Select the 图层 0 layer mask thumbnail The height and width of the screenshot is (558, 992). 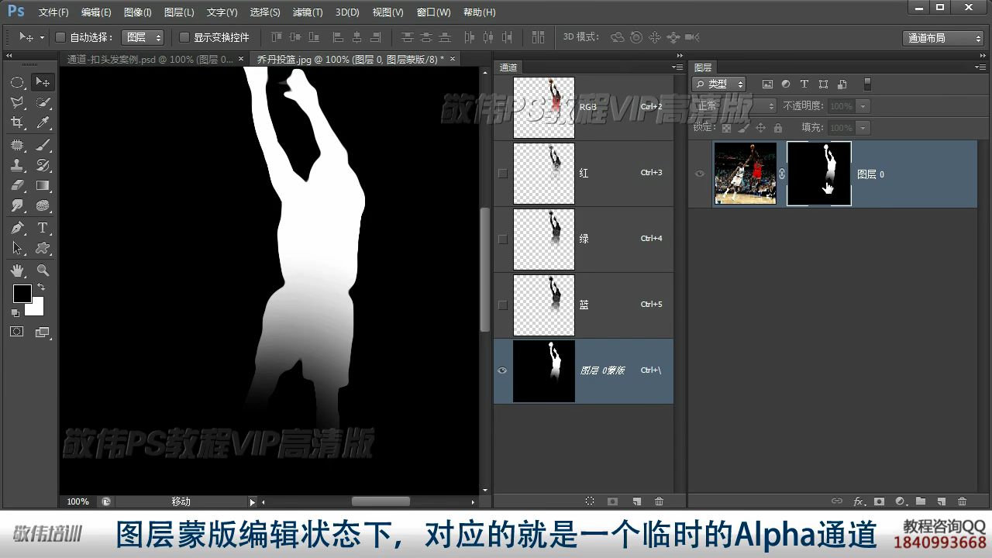(x=819, y=174)
